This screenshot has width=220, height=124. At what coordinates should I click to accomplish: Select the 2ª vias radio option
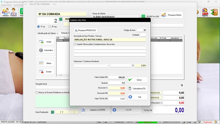pyautogui.click(x=50, y=26)
